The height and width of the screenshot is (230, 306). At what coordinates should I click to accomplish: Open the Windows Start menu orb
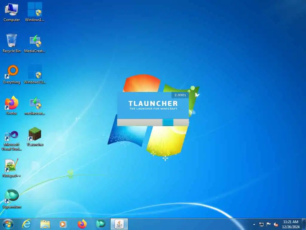pos(8,224)
